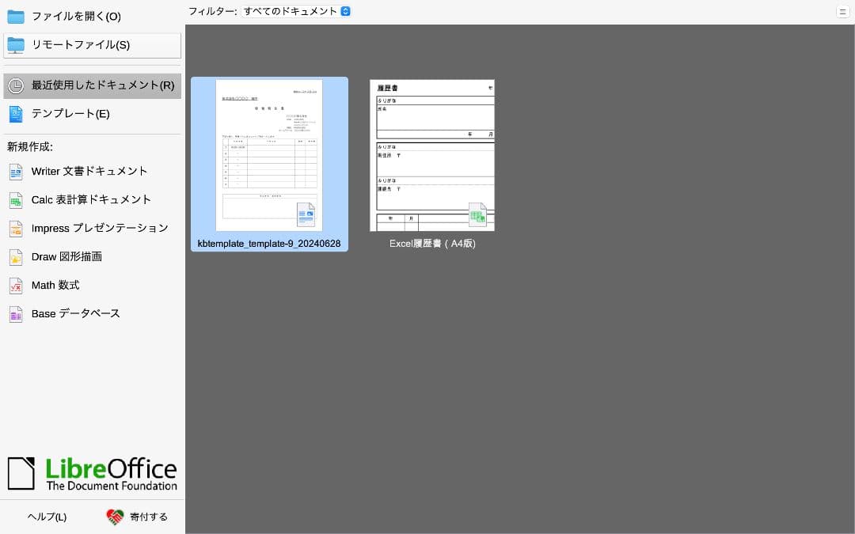Open Excel履歴書 (A4版) thumbnail
The height and width of the screenshot is (534, 855).
click(x=431, y=155)
